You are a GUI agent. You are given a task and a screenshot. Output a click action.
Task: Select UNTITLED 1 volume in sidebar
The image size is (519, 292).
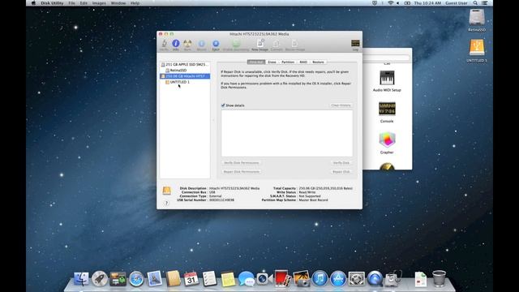(x=185, y=82)
